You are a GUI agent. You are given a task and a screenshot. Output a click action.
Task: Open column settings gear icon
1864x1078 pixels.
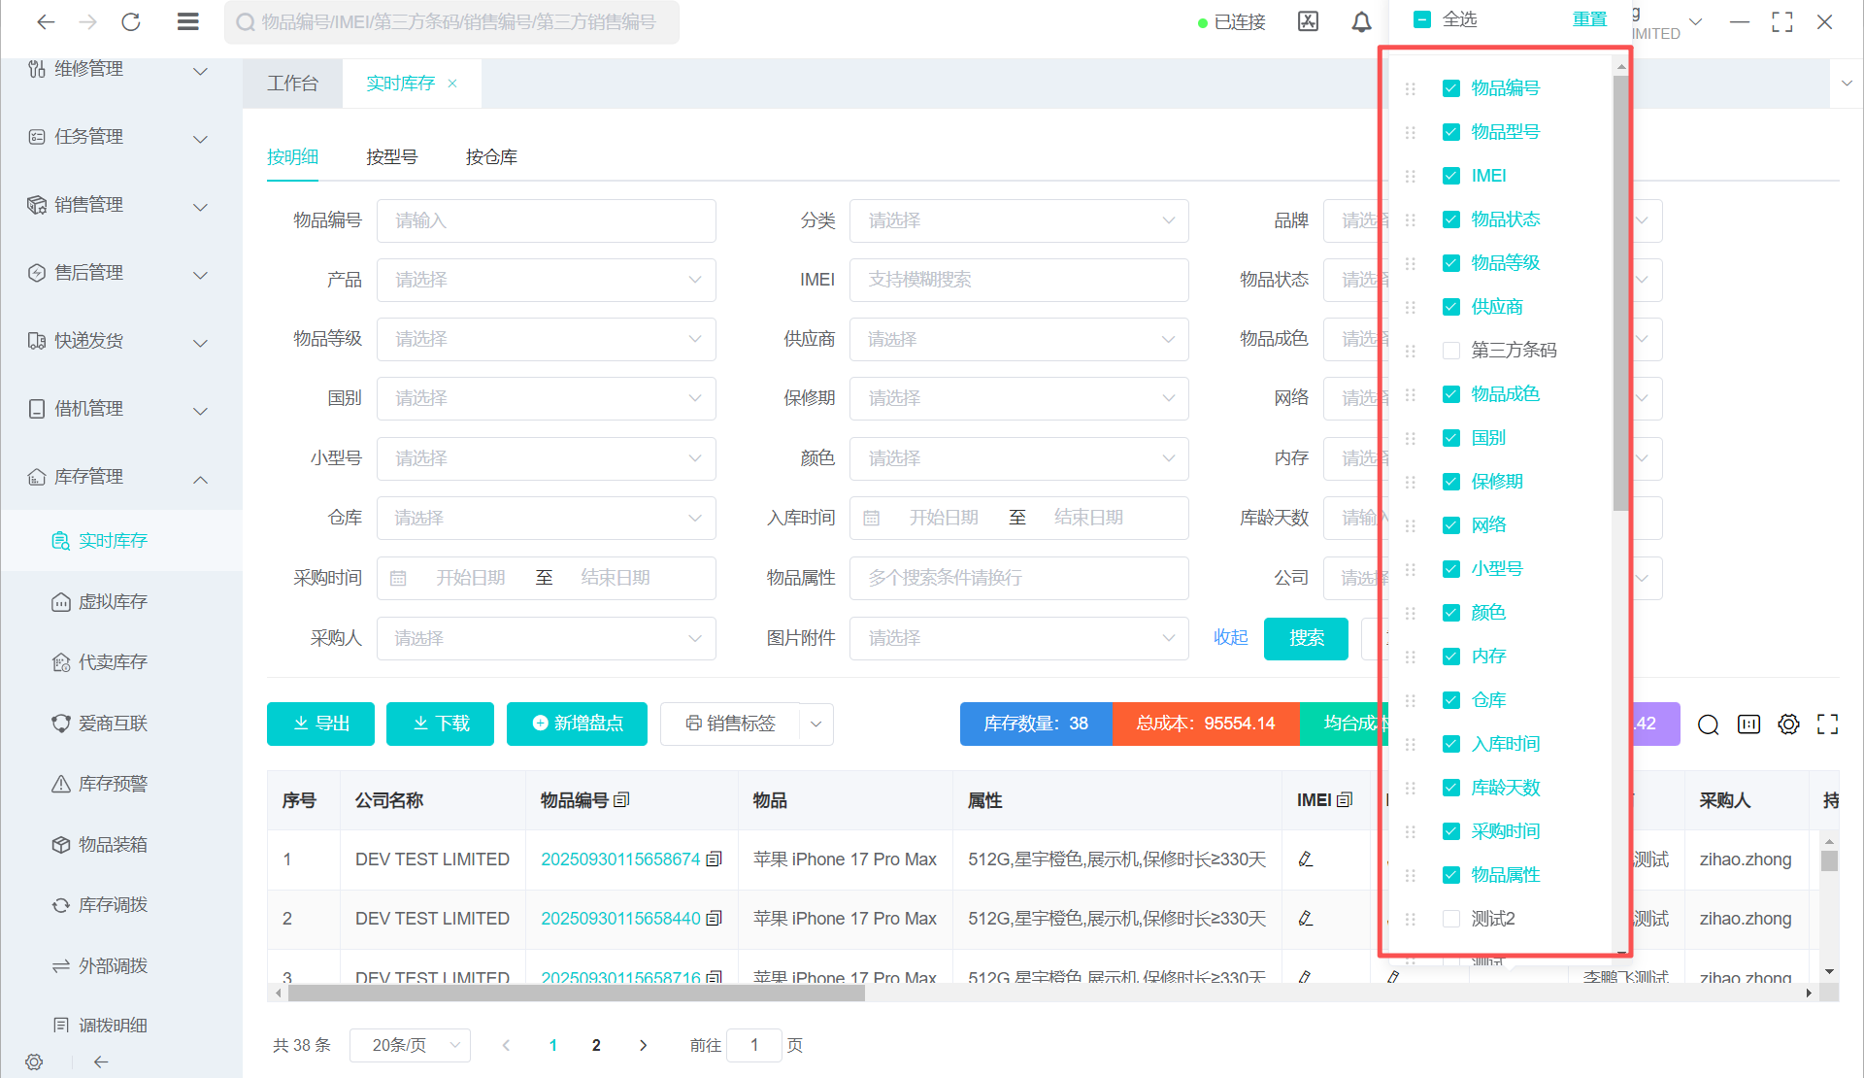[1788, 724]
